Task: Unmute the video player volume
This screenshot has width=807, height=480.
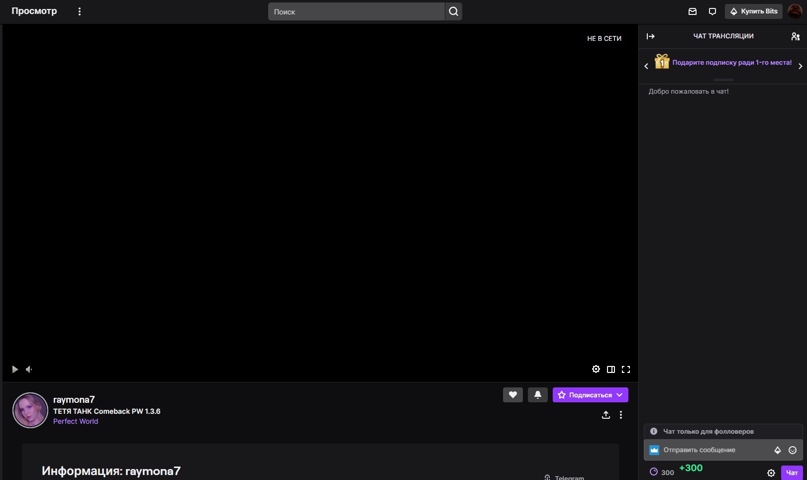Action: 29,369
